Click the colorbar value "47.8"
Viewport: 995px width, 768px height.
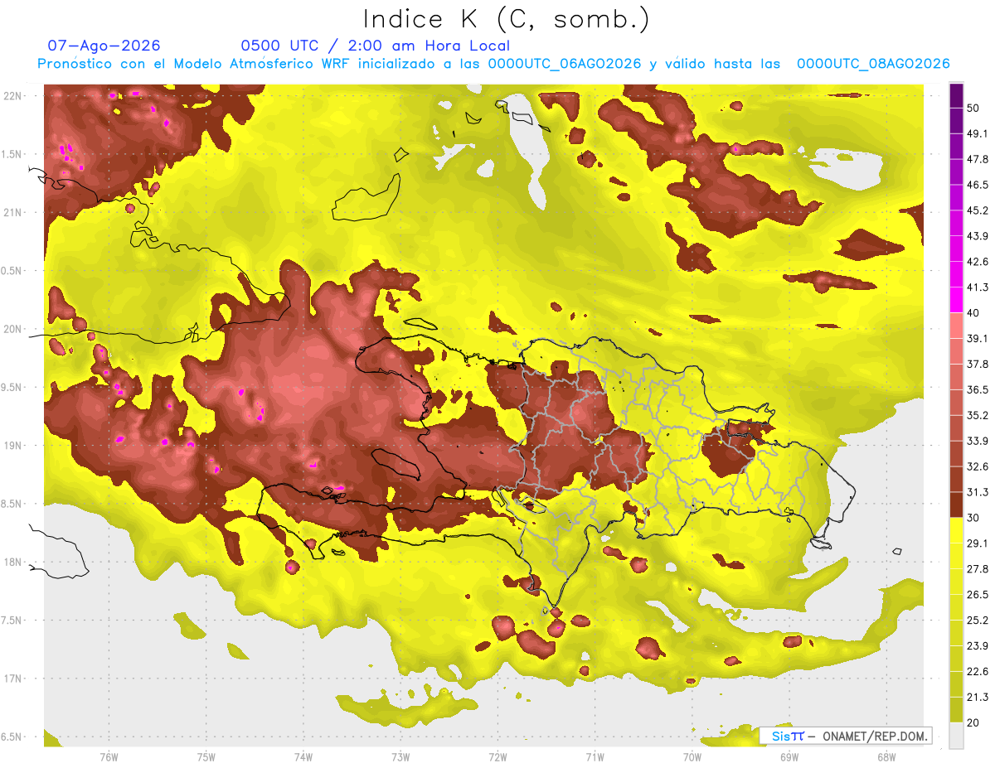978,159
